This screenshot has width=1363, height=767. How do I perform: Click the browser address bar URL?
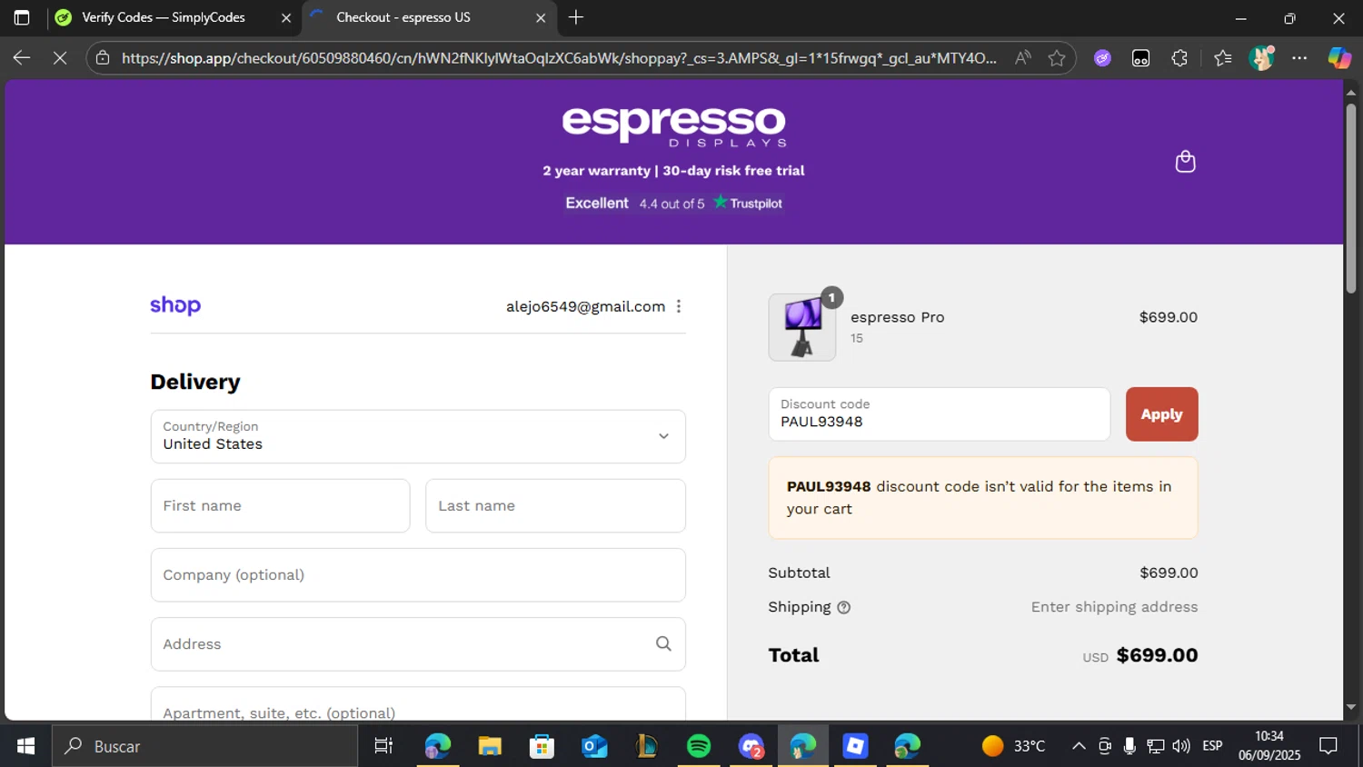pos(558,58)
